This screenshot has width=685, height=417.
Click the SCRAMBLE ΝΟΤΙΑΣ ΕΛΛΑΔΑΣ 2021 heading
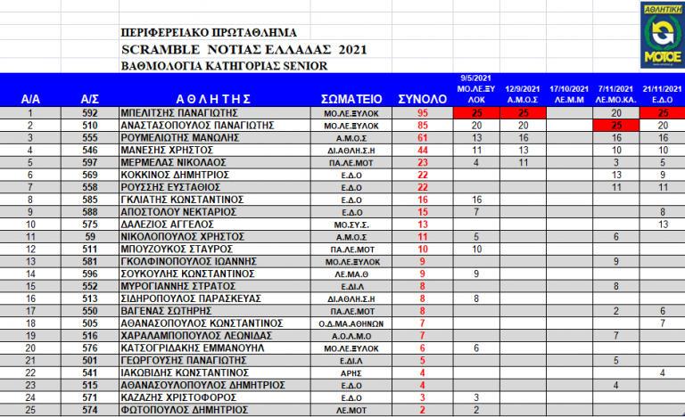pos(244,49)
